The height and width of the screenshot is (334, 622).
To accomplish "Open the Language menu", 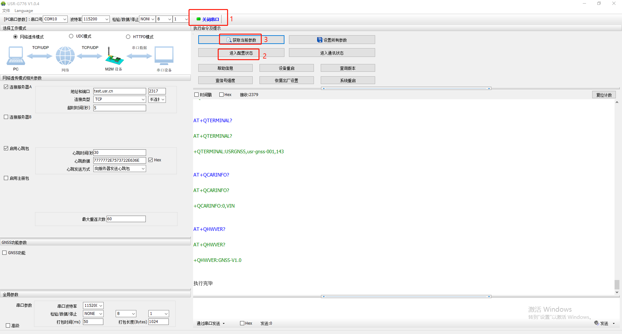I will point(24,11).
